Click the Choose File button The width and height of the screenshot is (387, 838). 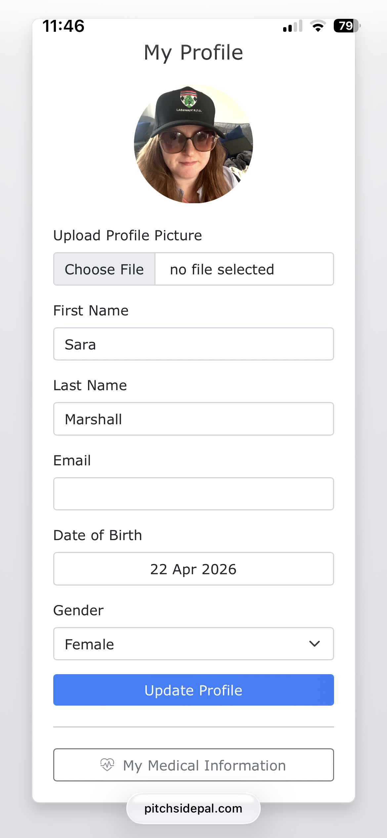(x=104, y=269)
